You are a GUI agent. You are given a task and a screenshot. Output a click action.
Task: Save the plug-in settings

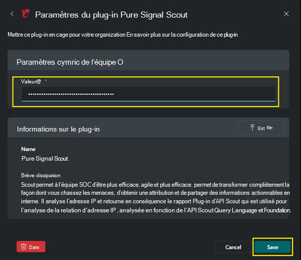click(x=272, y=247)
